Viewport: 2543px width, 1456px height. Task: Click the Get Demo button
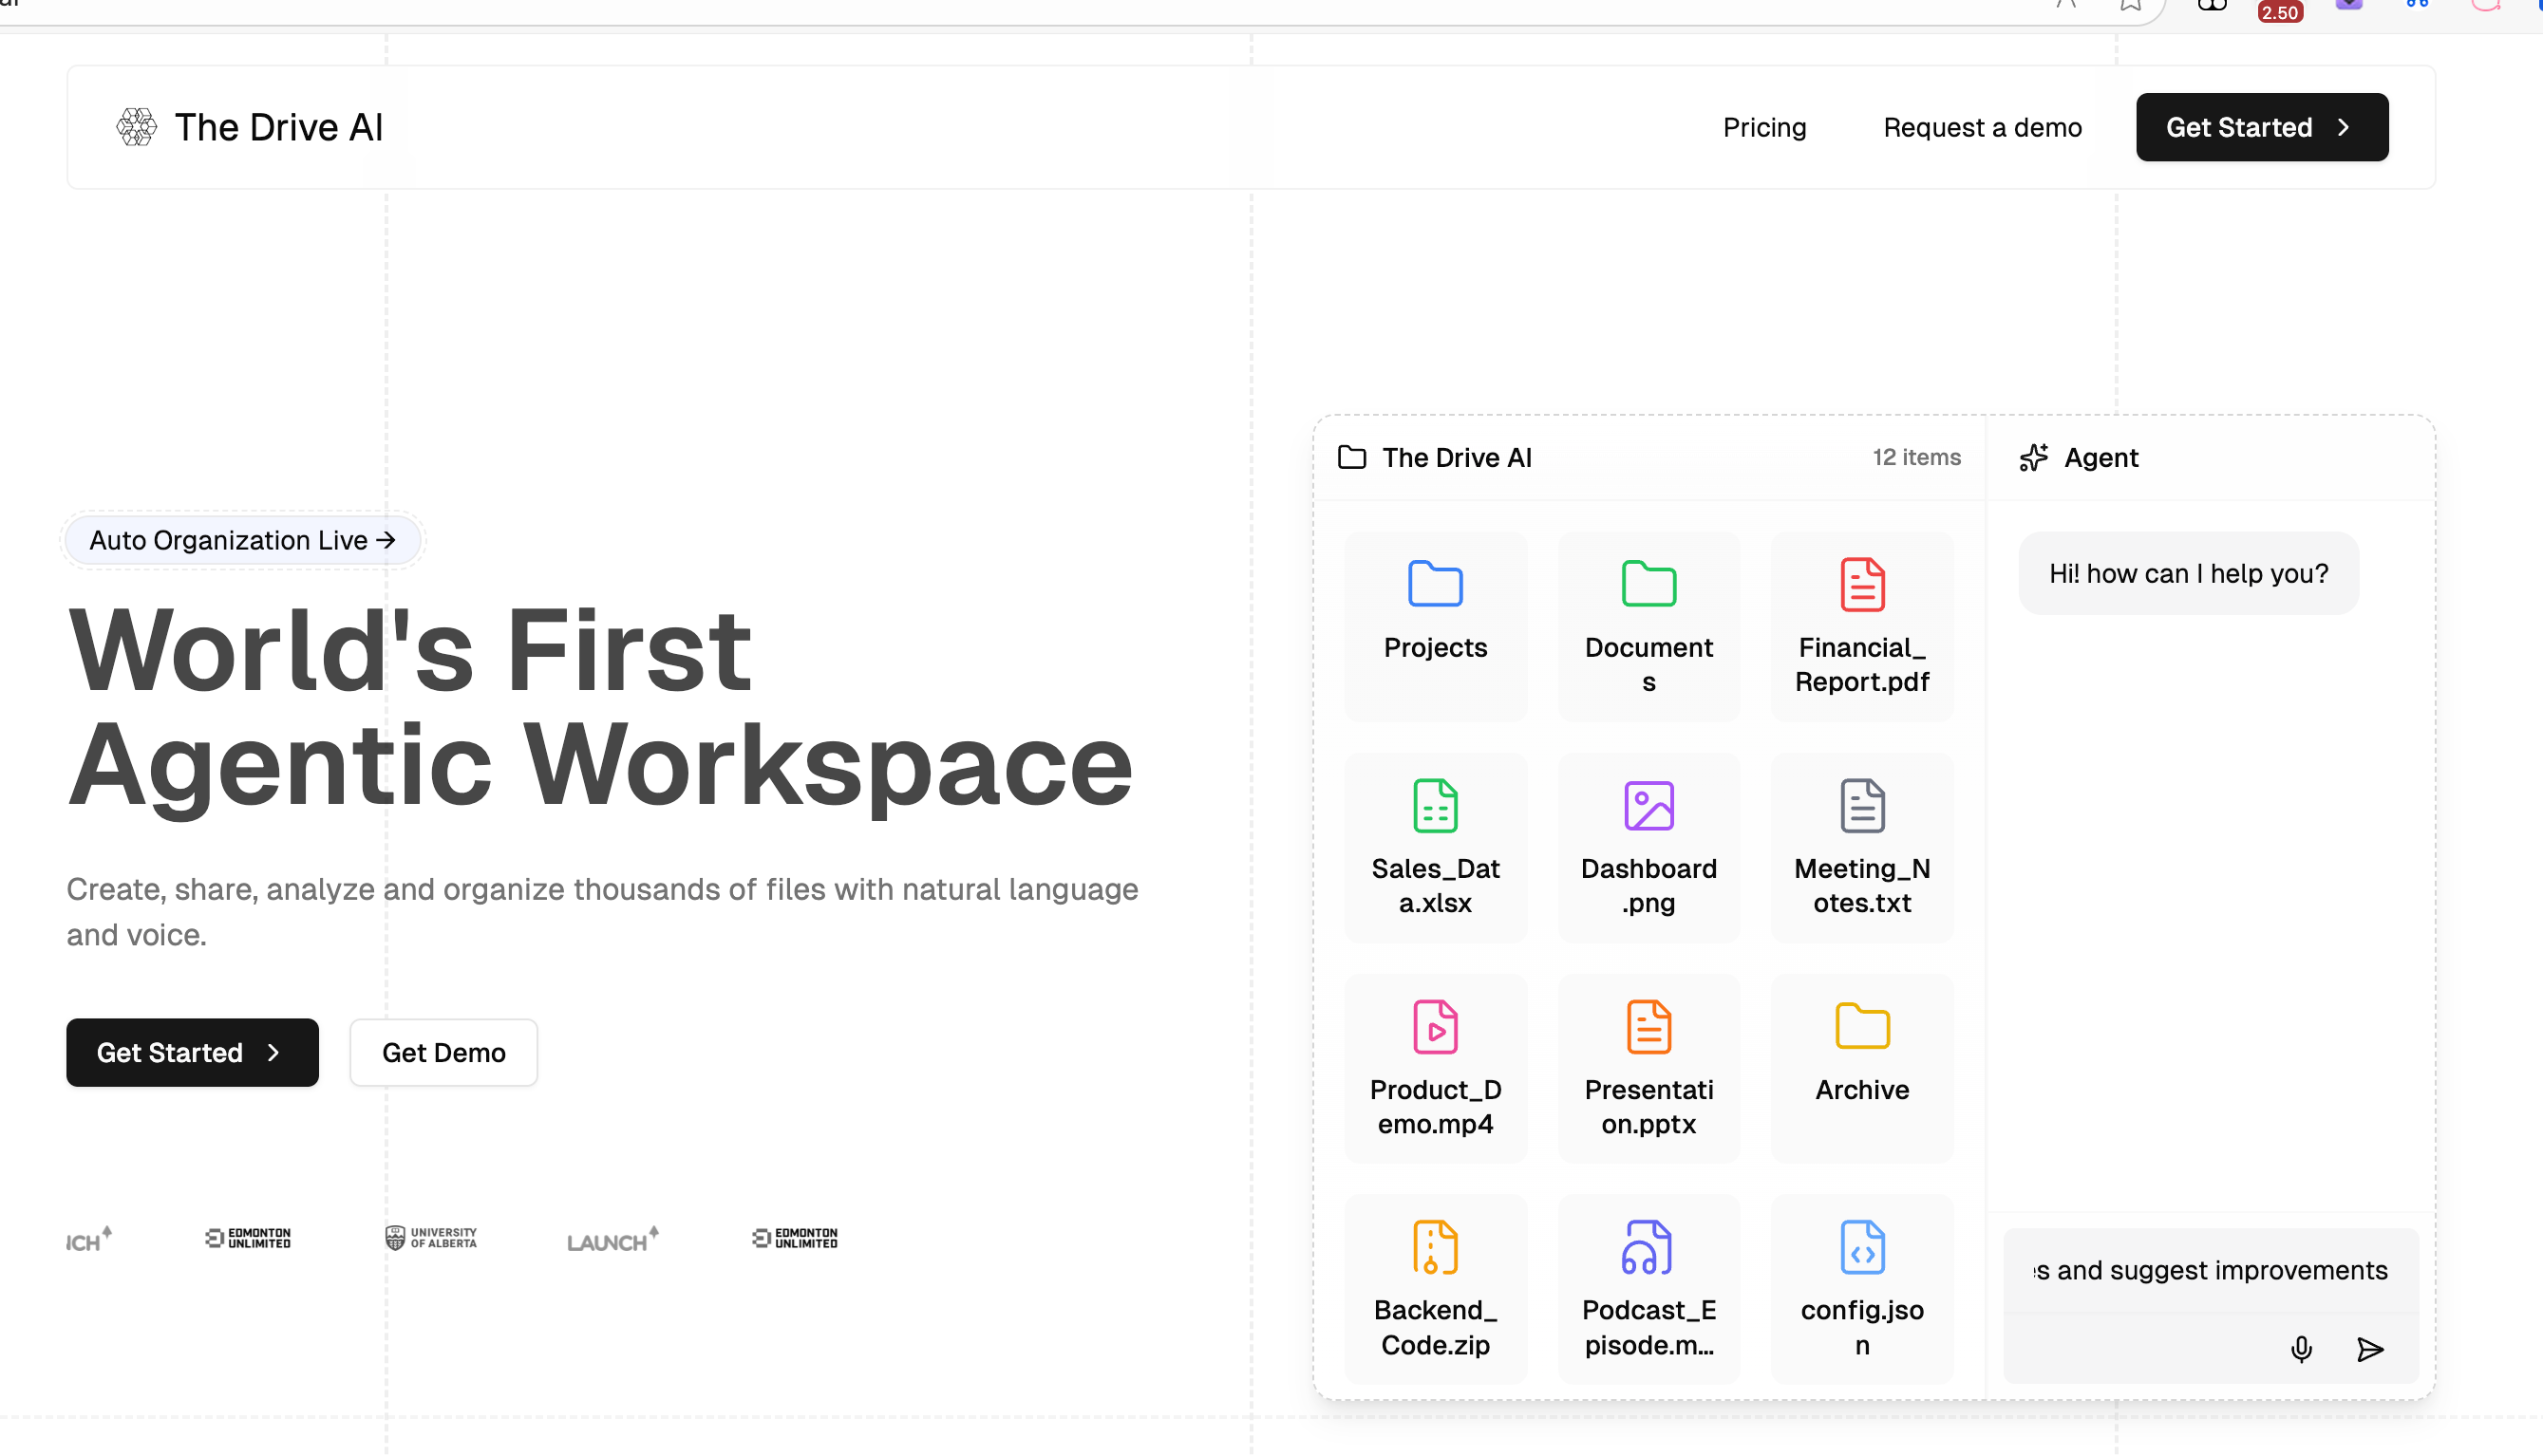[x=443, y=1052]
